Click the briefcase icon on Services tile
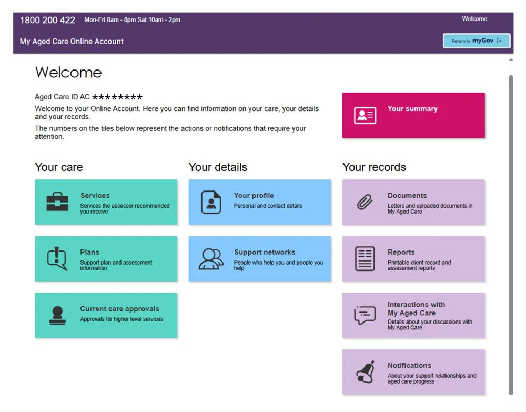This screenshot has width=526, height=412. (57, 202)
